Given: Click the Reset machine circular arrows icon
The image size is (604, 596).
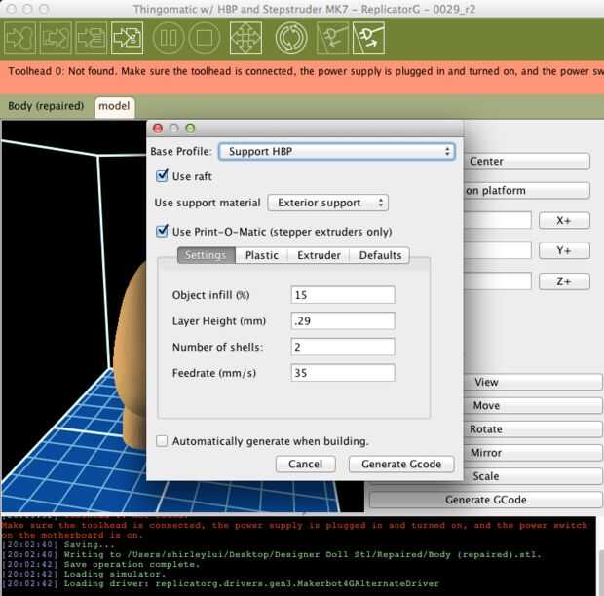Looking at the screenshot, I should [x=290, y=38].
